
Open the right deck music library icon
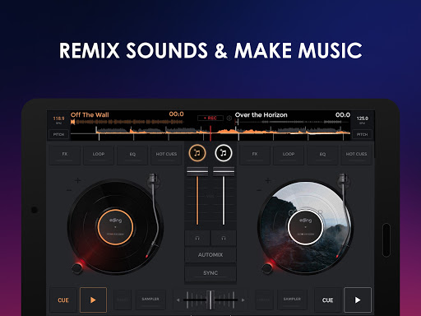point(224,153)
